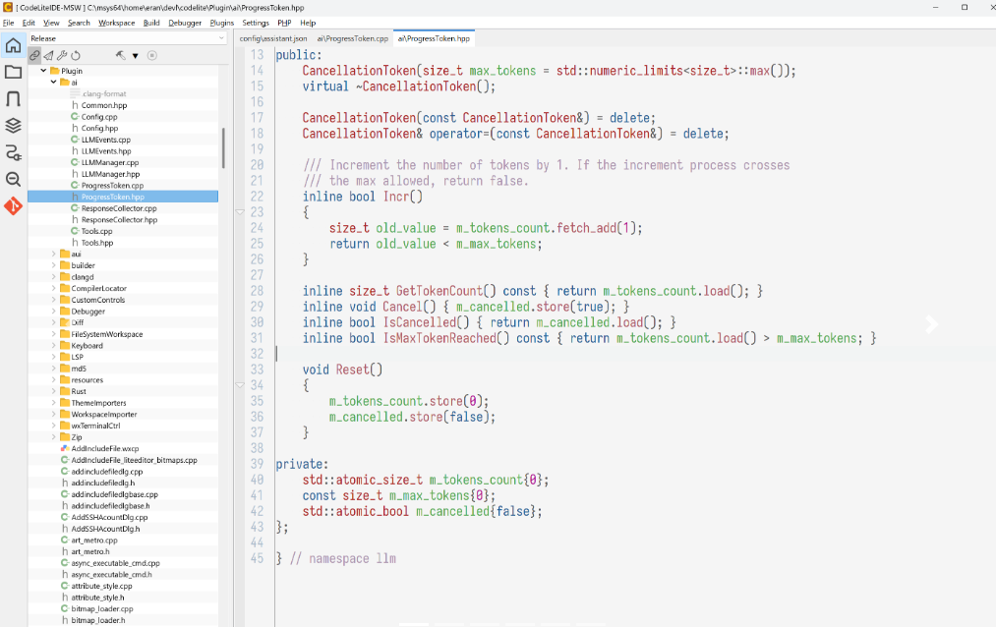The image size is (996, 627).
Task: Open the magnifier search sidebar icon
Action: click(13, 179)
